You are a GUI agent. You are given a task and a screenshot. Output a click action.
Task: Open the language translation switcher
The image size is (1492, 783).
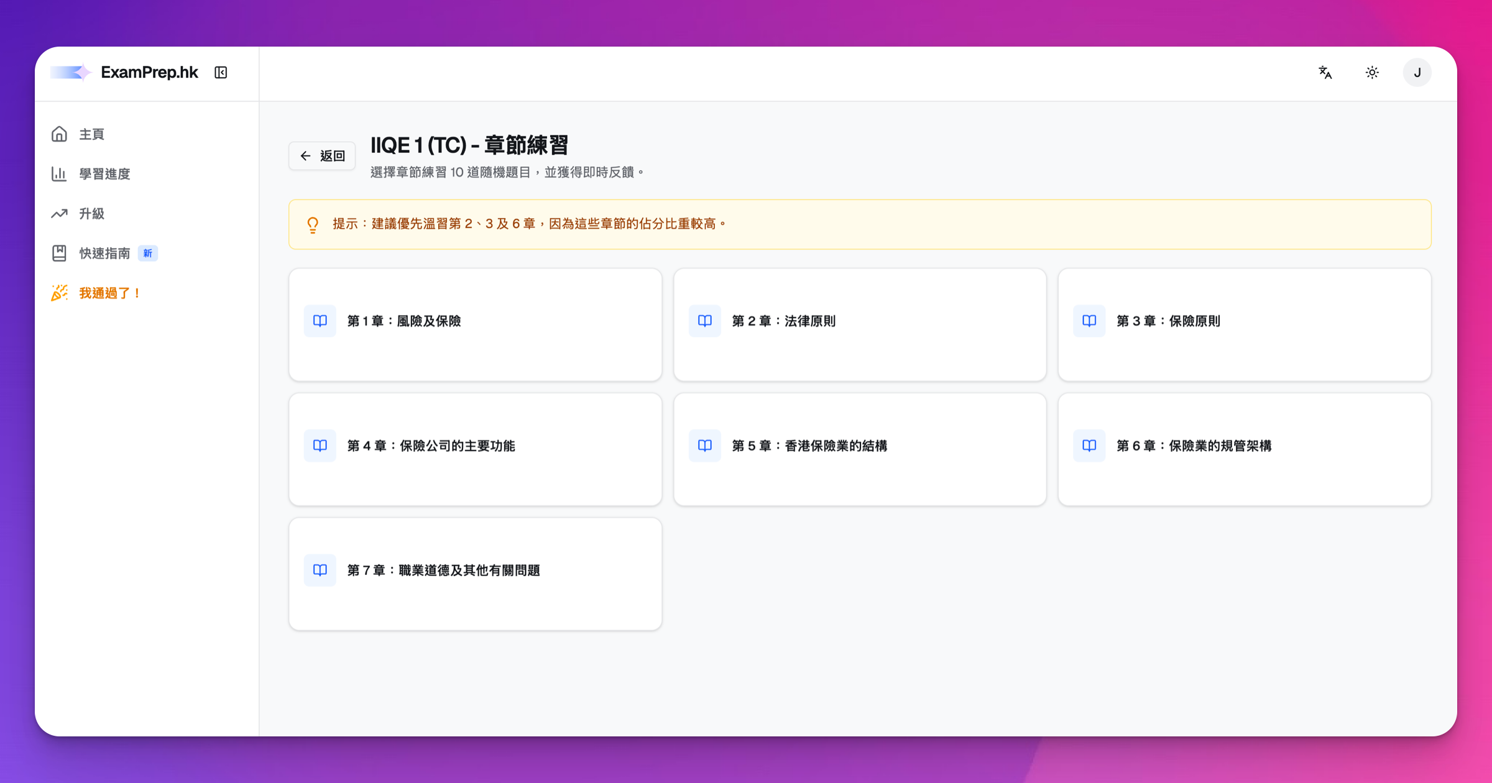pos(1325,73)
